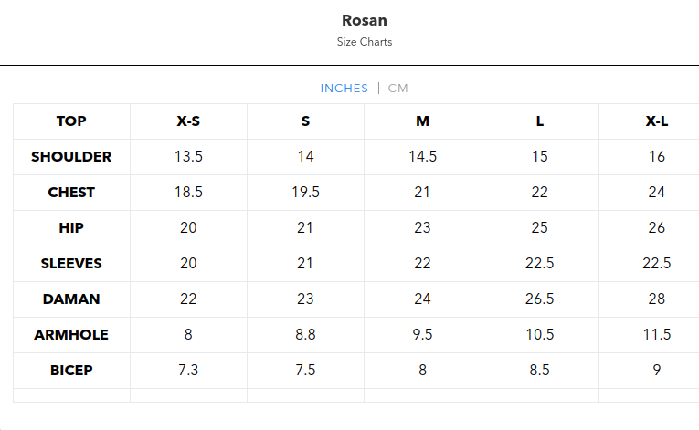Screen dimensions: 699x430
Task: Click the Size Charts subtitle
Action: click(364, 42)
